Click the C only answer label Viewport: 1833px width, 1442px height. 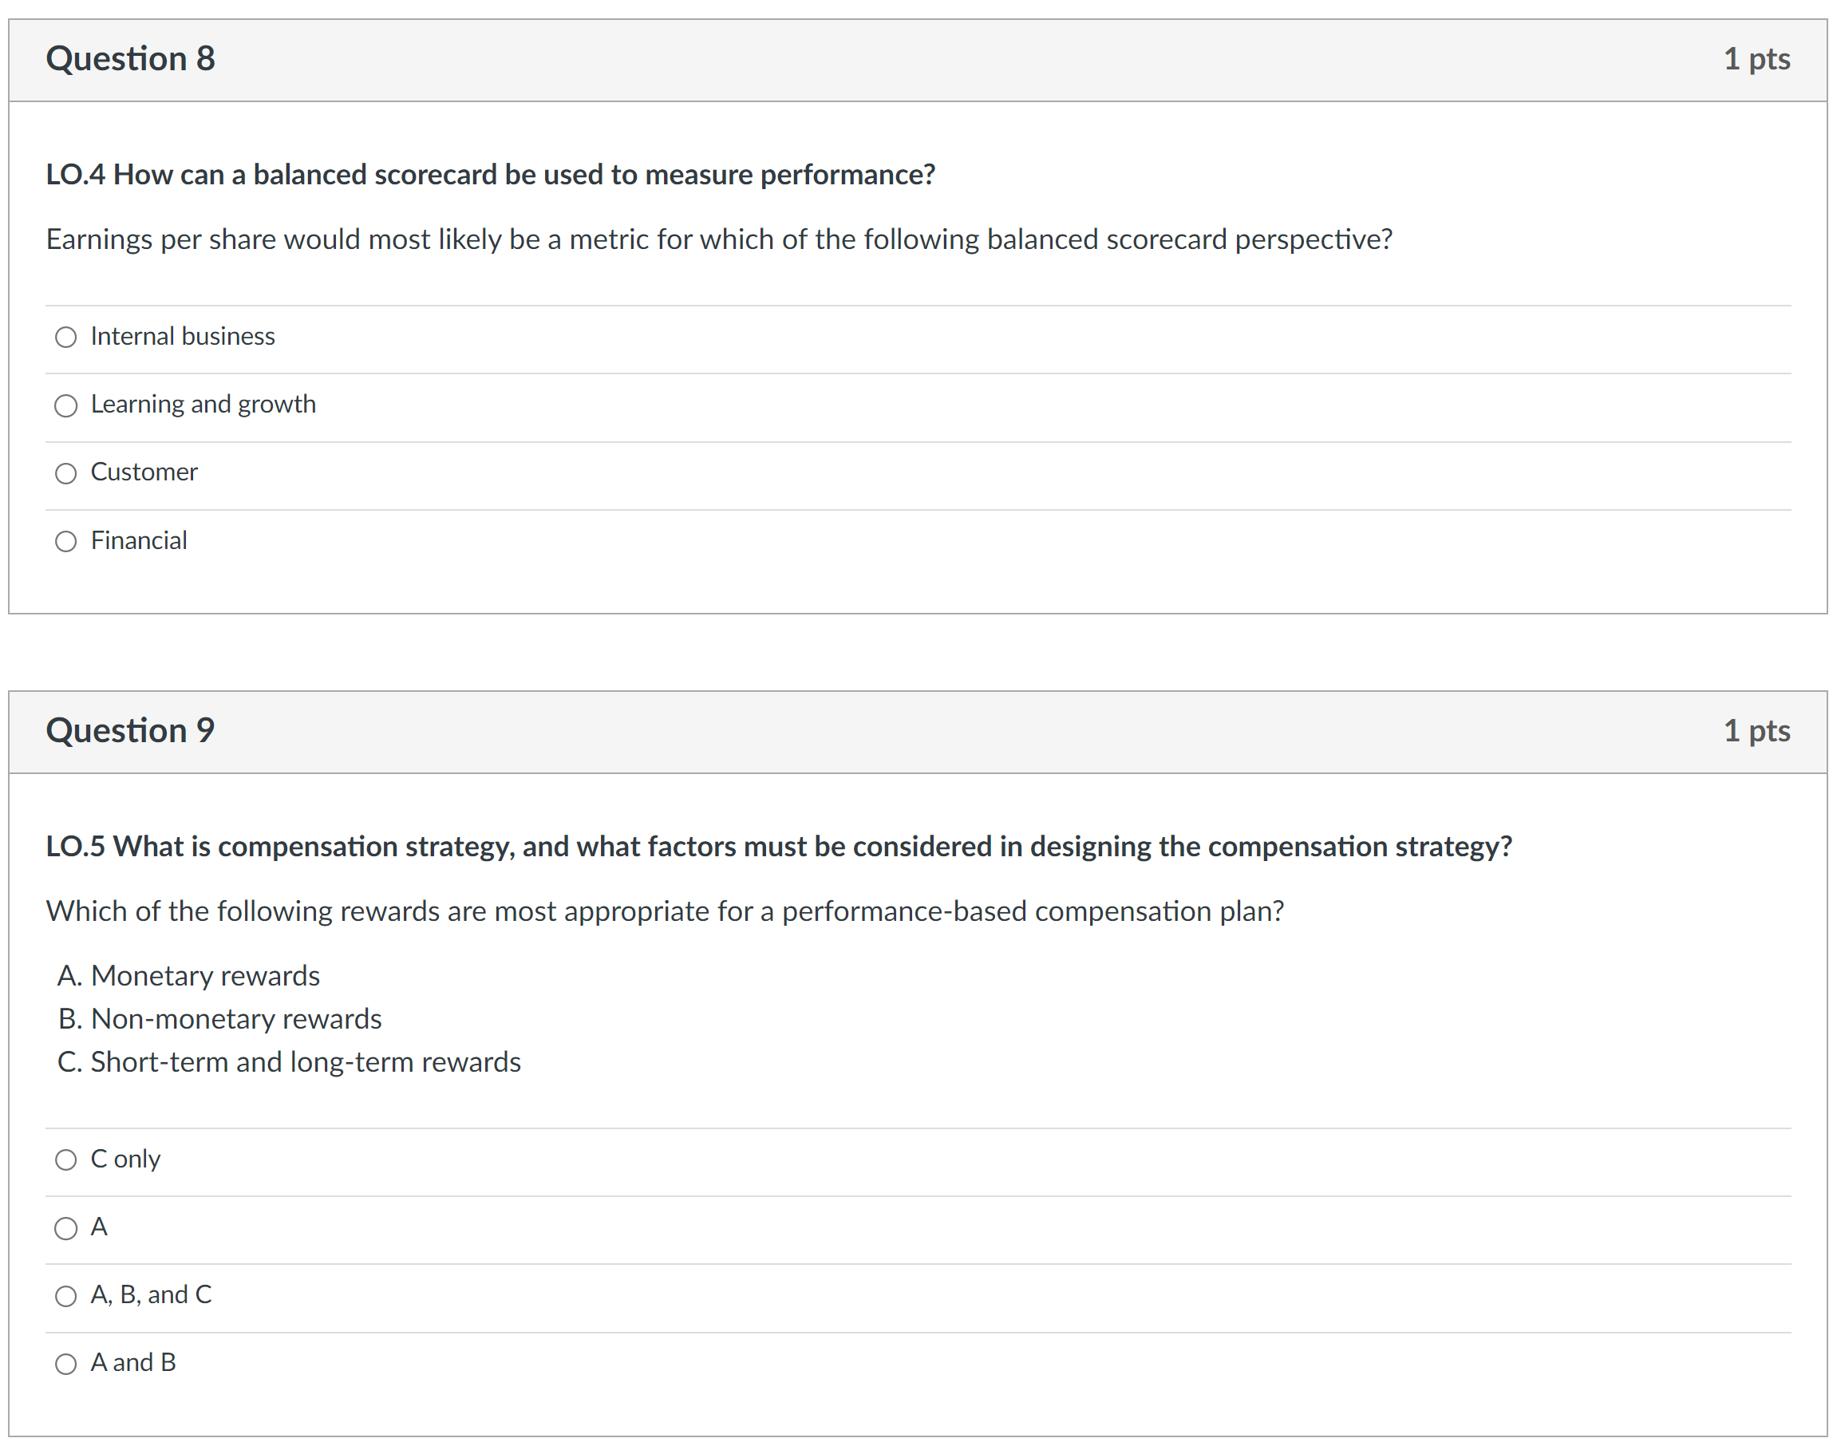pos(126,1160)
